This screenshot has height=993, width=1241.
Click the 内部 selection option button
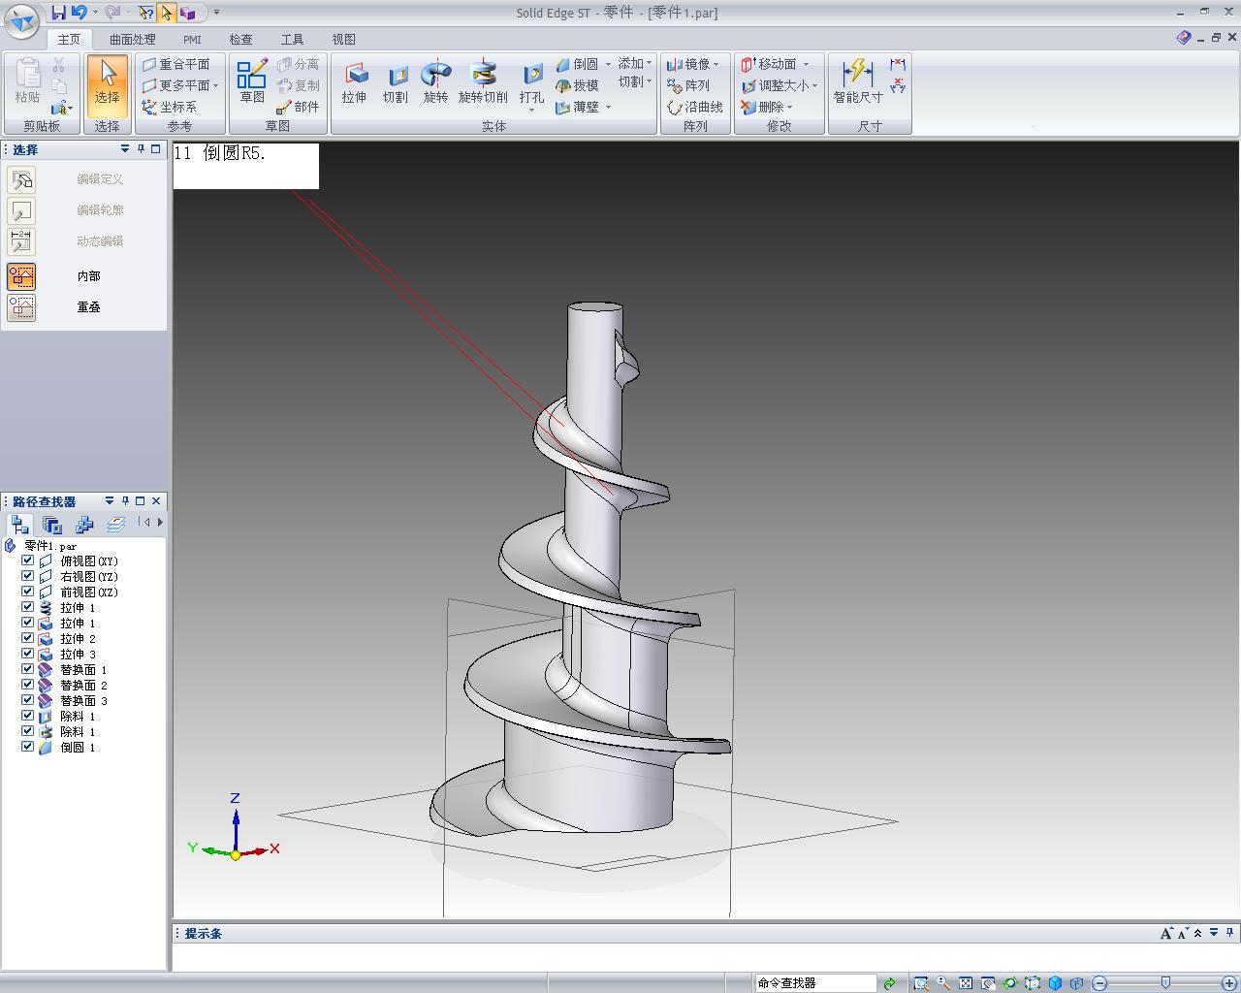pyautogui.click(x=21, y=276)
